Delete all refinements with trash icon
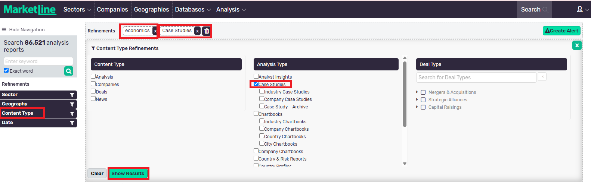The image size is (591, 184). (x=207, y=31)
